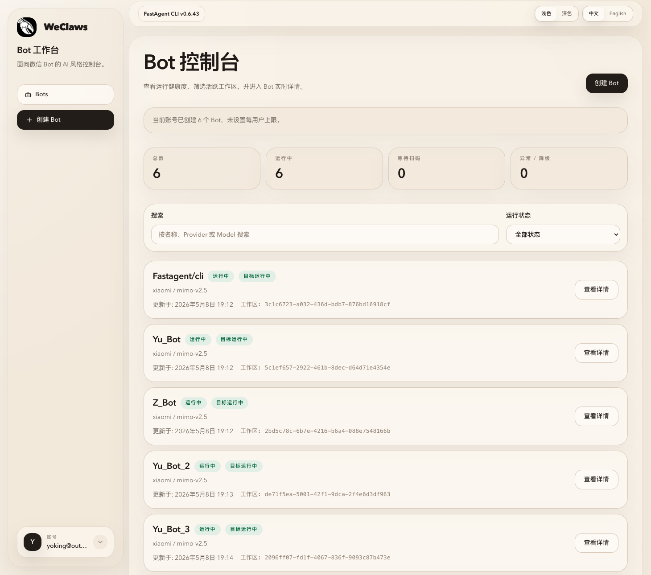Image resolution: width=651 pixels, height=575 pixels.
Task: Click the WeClaws lobster logo icon
Action: (x=27, y=27)
